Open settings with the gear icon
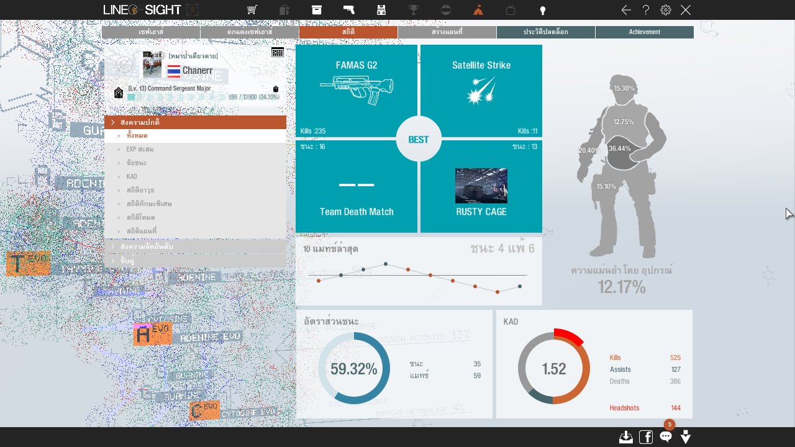The width and height of the screenshot is (795, 447). pyautogui.click(x=666, y=10)
